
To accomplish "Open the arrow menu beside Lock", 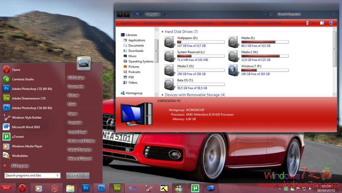I will tap(86, 175).
